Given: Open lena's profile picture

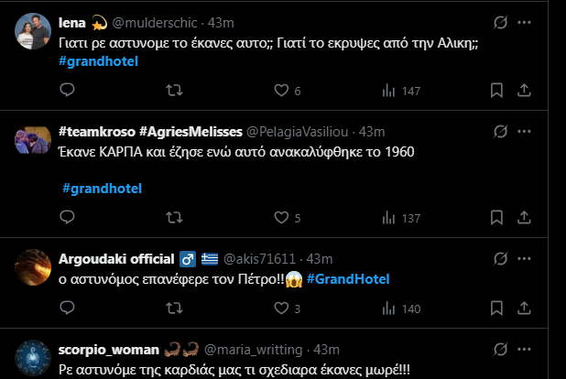Looking at the screenshot, I should point(33,30).
